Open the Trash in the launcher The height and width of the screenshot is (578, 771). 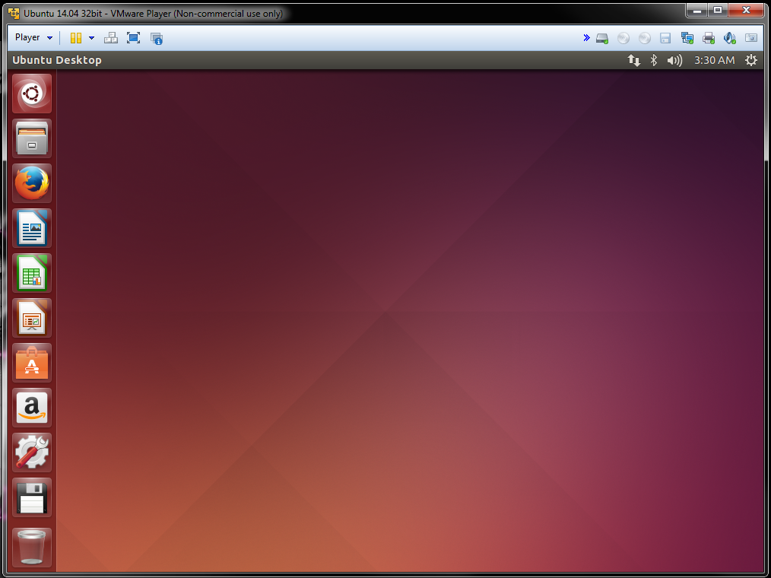click(32, 548)
